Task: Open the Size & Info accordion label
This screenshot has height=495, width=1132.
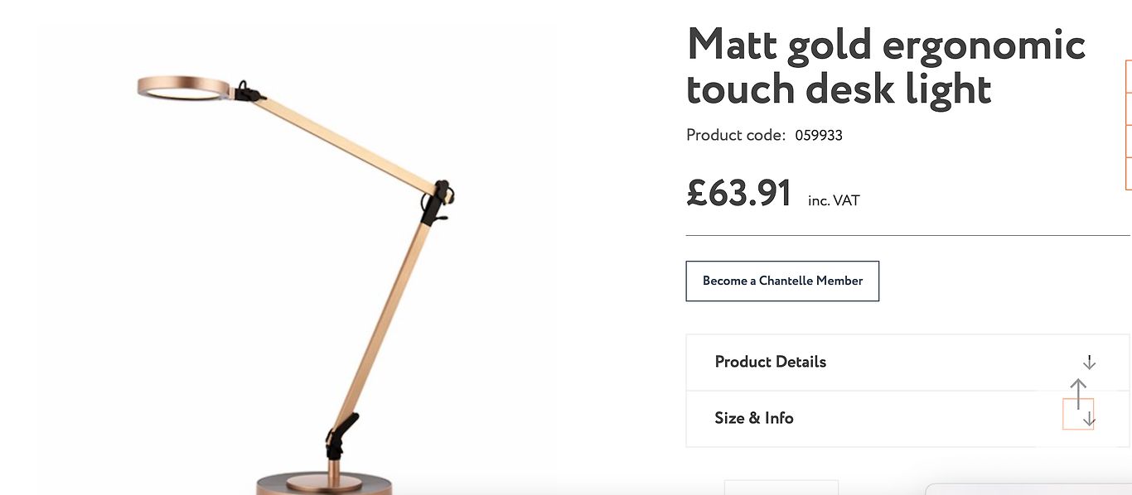Action: tap(753, 418)
